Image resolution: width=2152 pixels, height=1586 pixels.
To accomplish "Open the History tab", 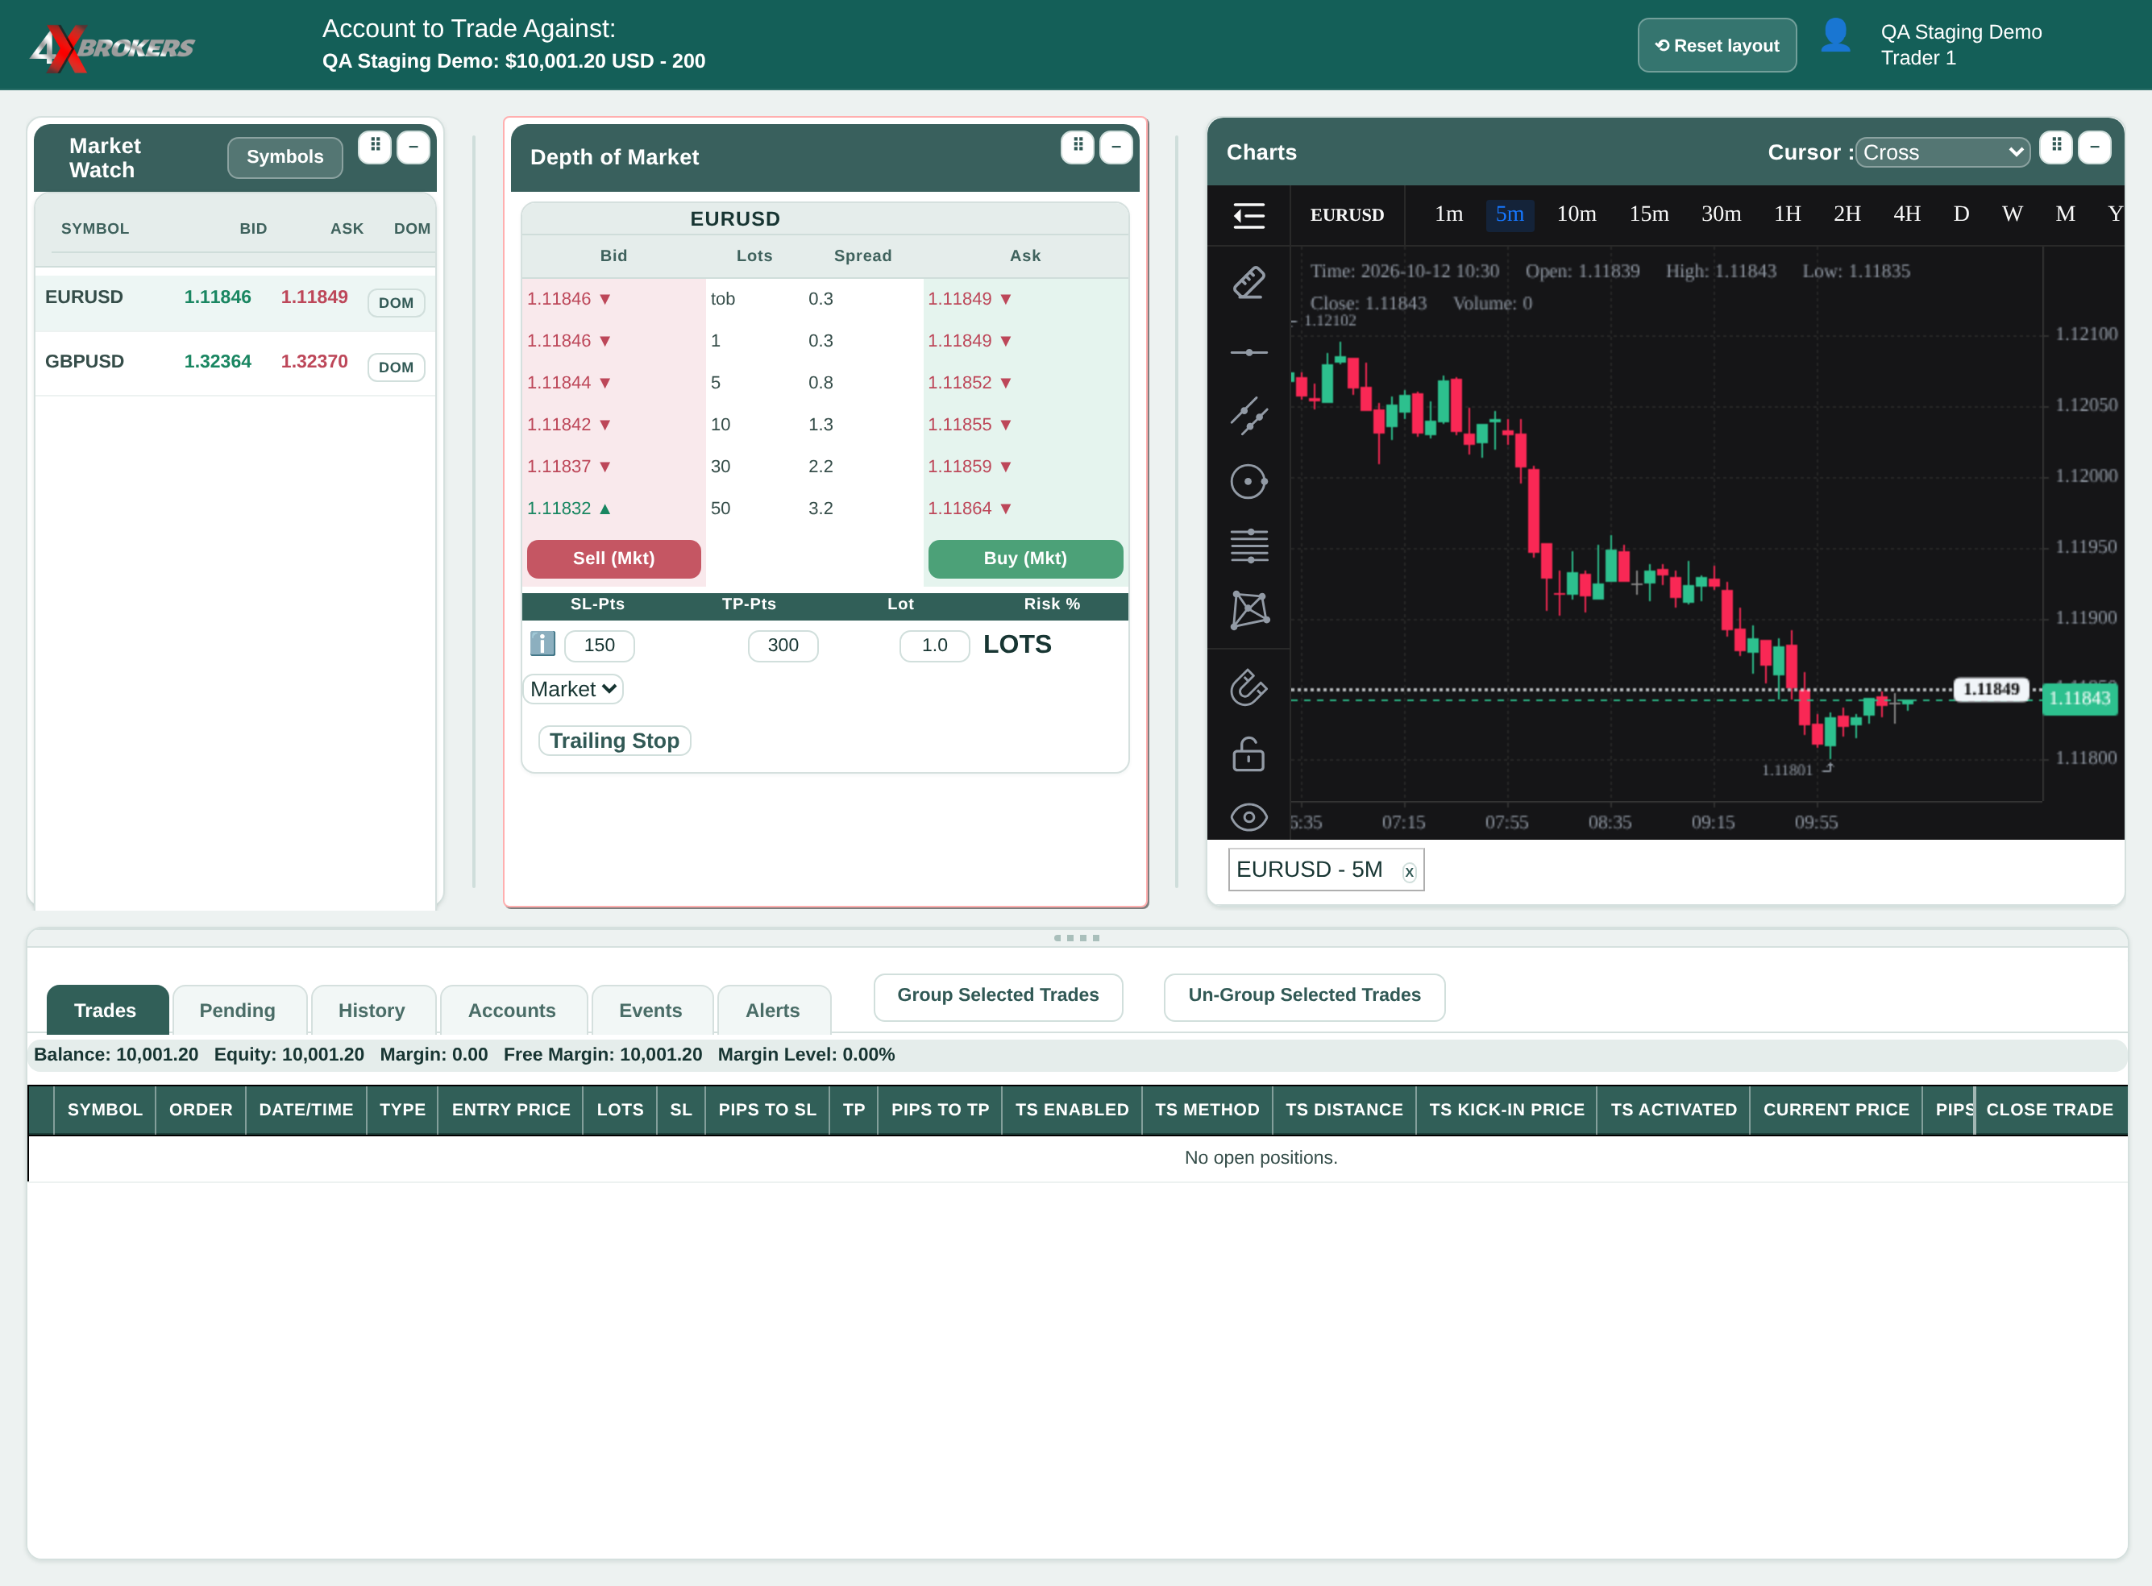I will click(x=372, y=1010).
